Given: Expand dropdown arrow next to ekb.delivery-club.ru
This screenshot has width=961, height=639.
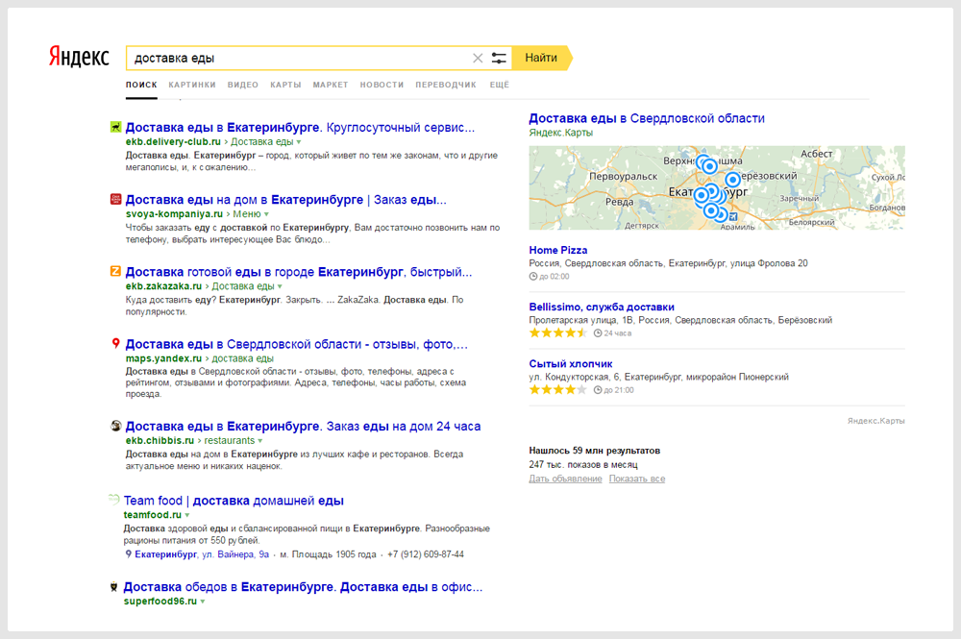Looking at the screenshot, I should pos(299,142).
